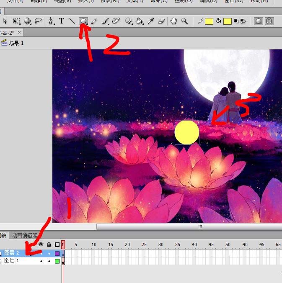The width and height of the screenshot is (282, 283).
Task: Swap stroke and fill colors
Action: pos(243,21)
